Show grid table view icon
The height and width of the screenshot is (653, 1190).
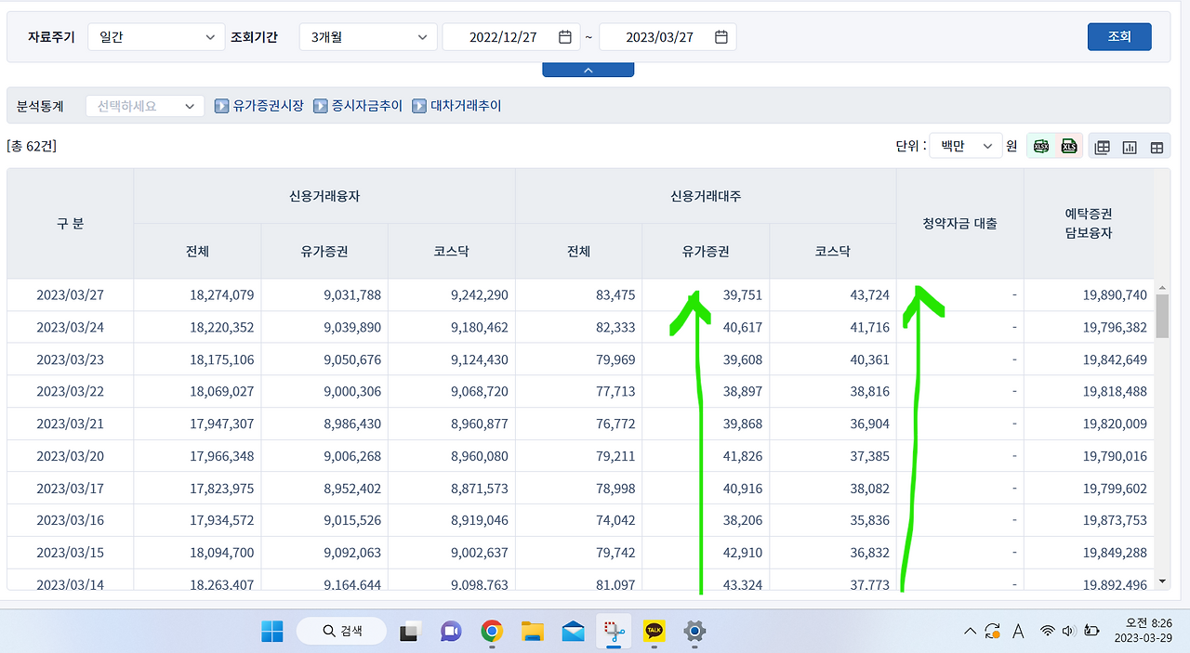(x=1157, y=147)
